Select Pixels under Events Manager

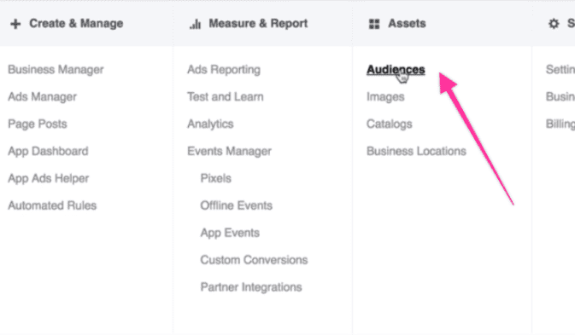(x=215, y=178)
